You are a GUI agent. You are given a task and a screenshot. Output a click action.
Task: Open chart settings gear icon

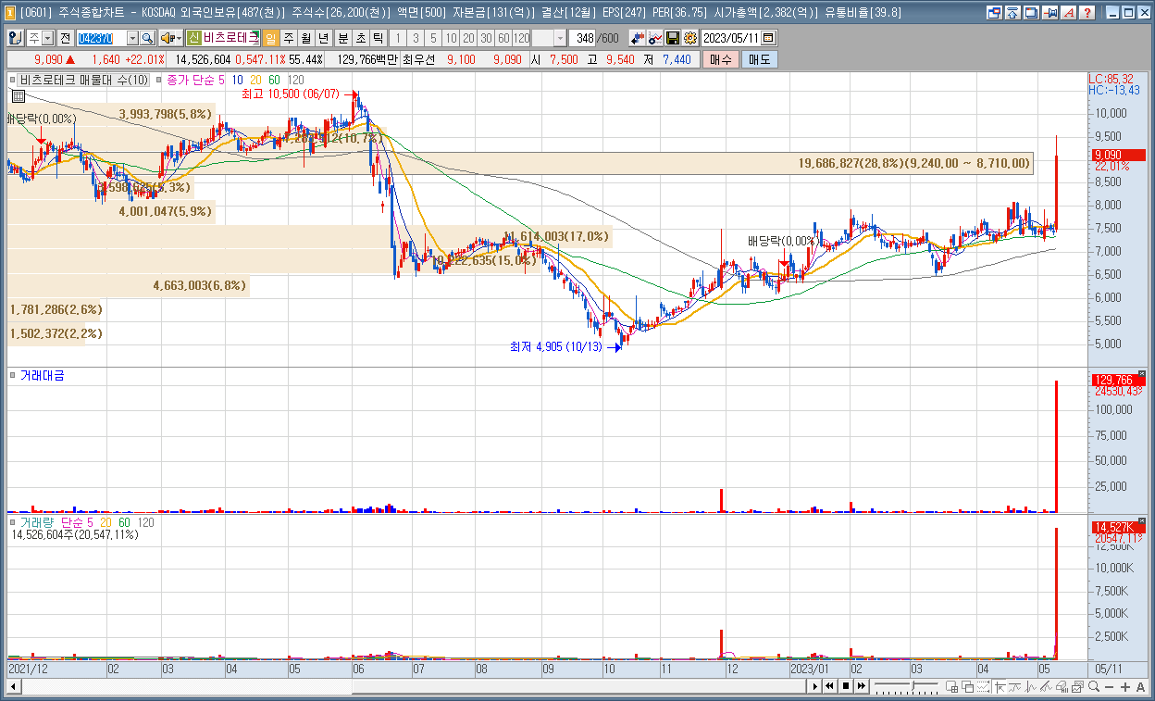coord(690,38)
